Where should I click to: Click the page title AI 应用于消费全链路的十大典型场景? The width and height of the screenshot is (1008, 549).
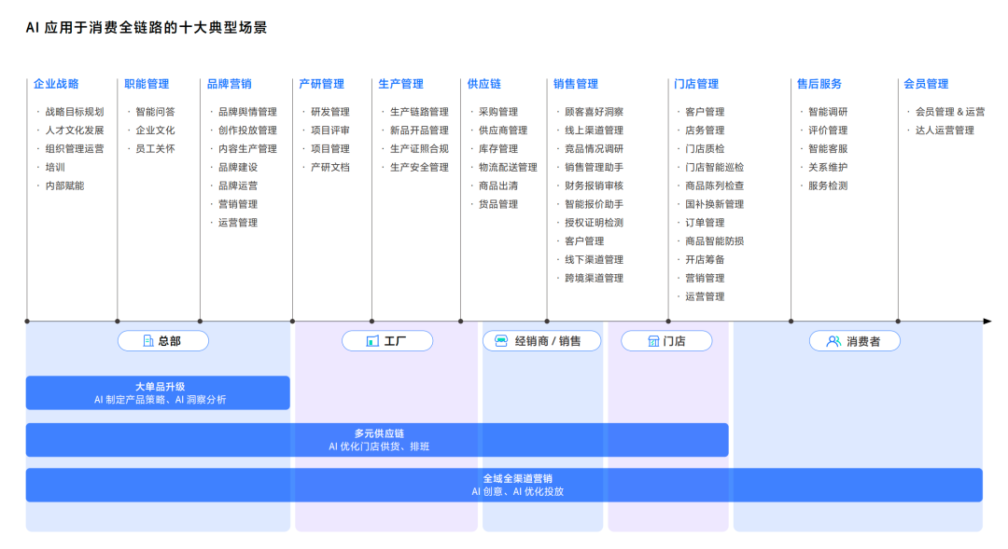coord(147,28)
